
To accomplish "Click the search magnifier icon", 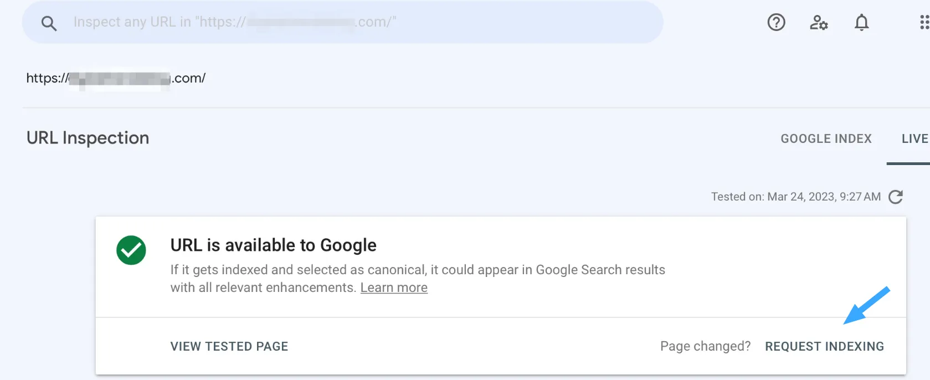I will coord(49,23).
